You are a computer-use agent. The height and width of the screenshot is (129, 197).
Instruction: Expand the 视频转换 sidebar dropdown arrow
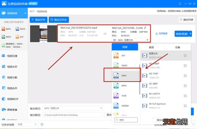(25, 13)
